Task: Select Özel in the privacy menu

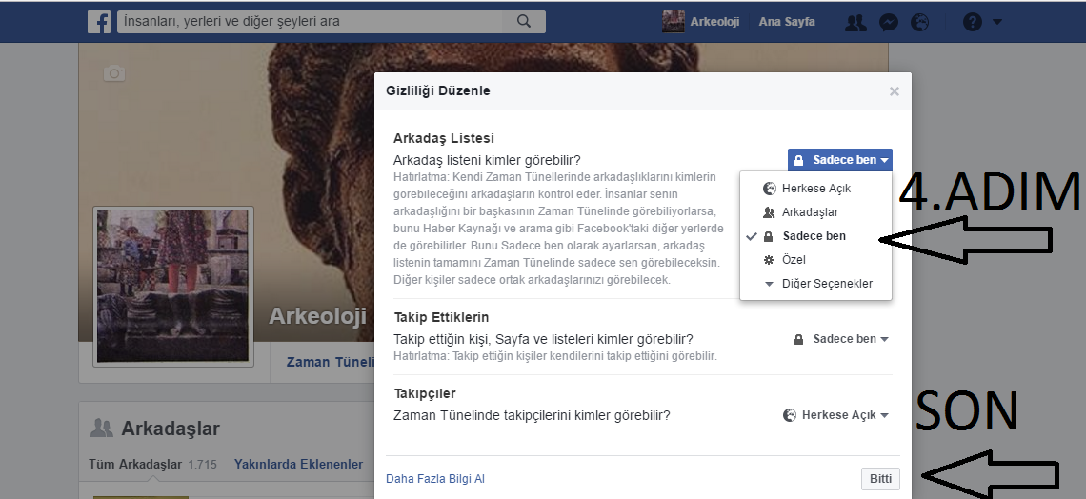Action: click(815, 260)
